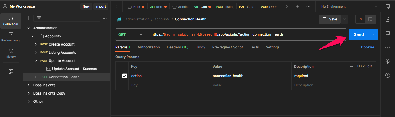Uncheck the action query parameter checkbox
The image size is (395, 117).
pyautogui.click(x=125, y=76)
